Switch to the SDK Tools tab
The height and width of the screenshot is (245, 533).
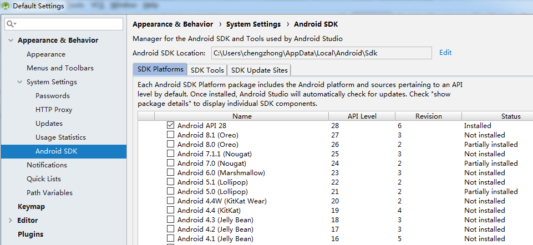[207, 70]
